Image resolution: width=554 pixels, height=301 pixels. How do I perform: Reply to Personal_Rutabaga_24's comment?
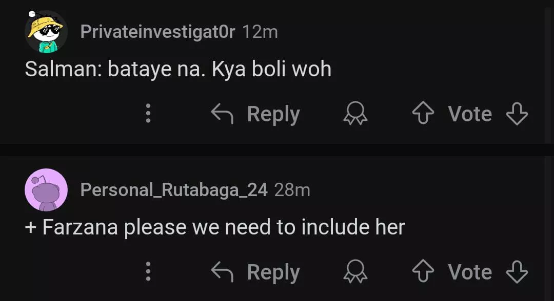point(273,272)
